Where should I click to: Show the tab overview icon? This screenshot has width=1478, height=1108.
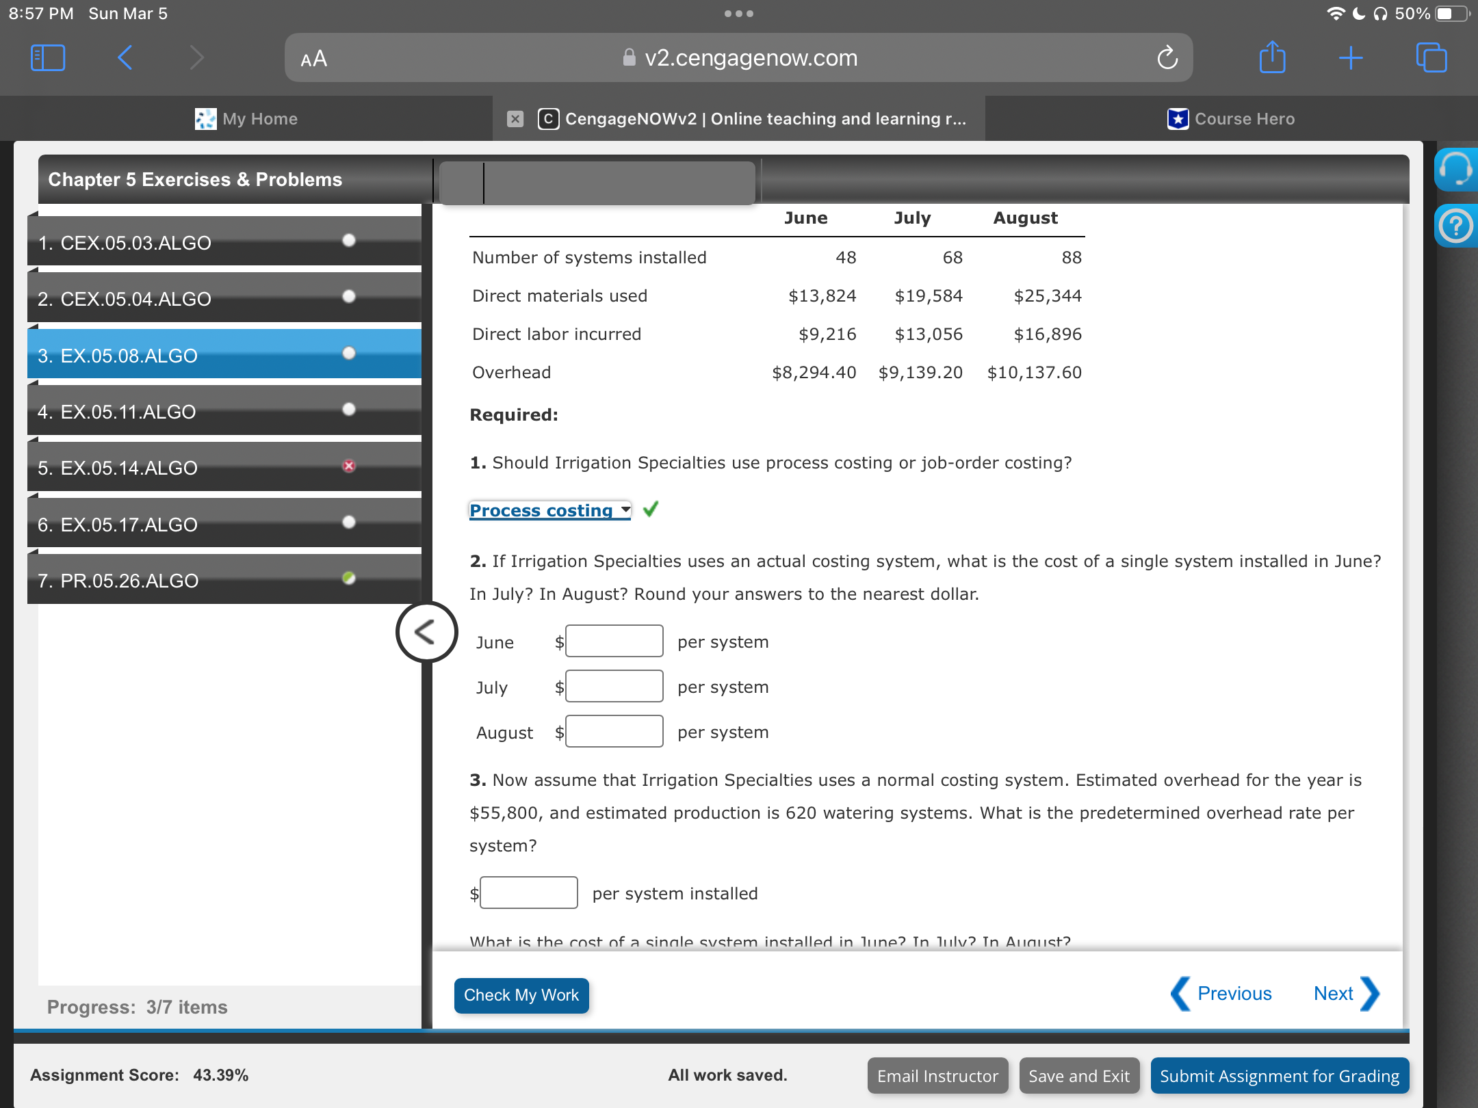coord(1431,58)
